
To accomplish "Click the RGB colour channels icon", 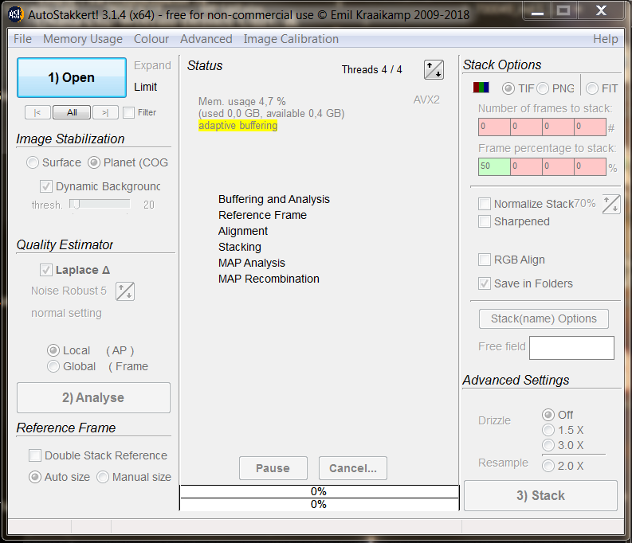I will pyautogui.click(x=481, y=88).
